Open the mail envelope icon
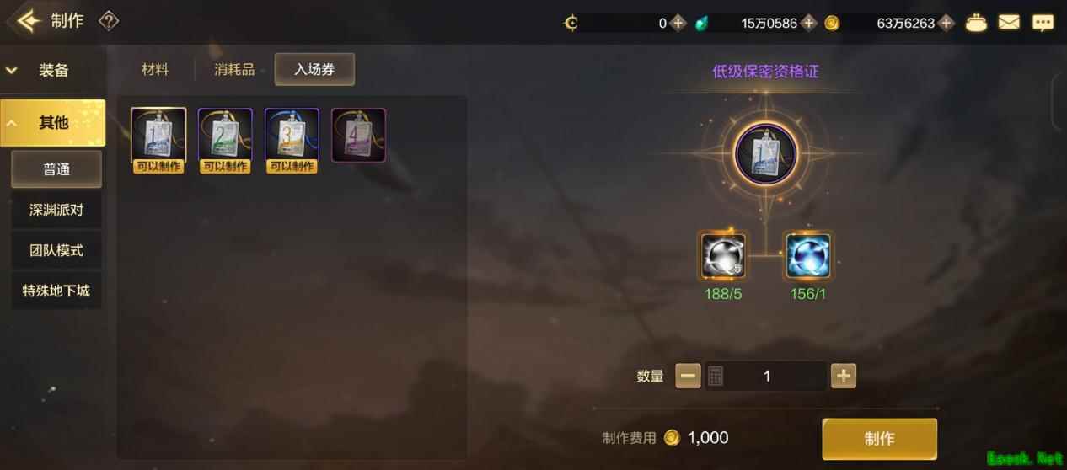 pos(1009,23)
